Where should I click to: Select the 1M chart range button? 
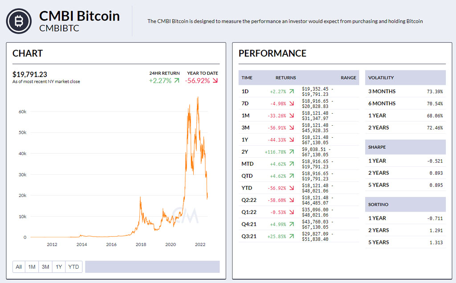pyautogui.click(x=32, y=267)
